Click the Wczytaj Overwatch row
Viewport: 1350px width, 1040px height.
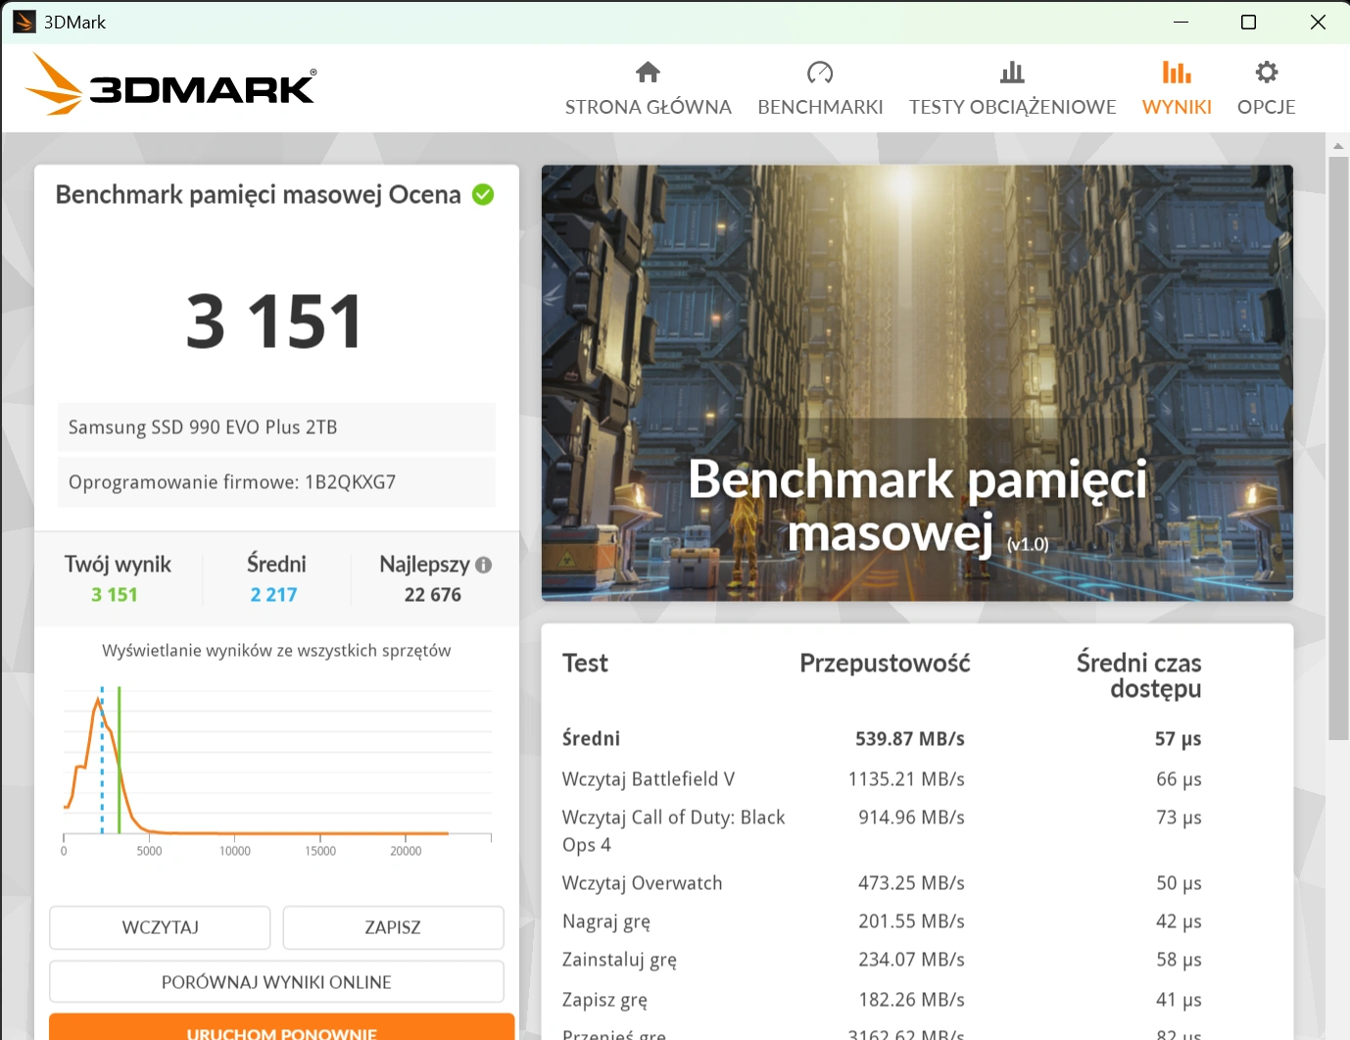(882, 883)
